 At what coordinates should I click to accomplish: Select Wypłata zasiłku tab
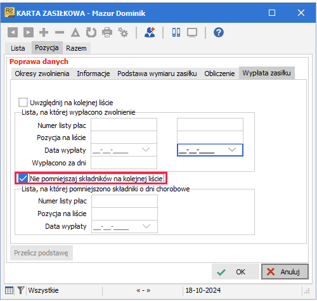coord(266,73)
